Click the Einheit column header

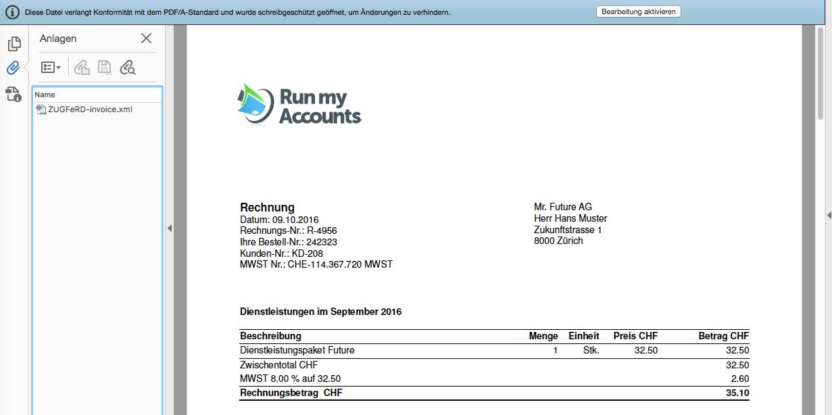coord(584,336)
